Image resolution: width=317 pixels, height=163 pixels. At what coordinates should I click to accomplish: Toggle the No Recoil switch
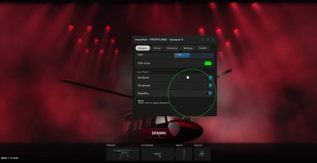tap(209, 78)
